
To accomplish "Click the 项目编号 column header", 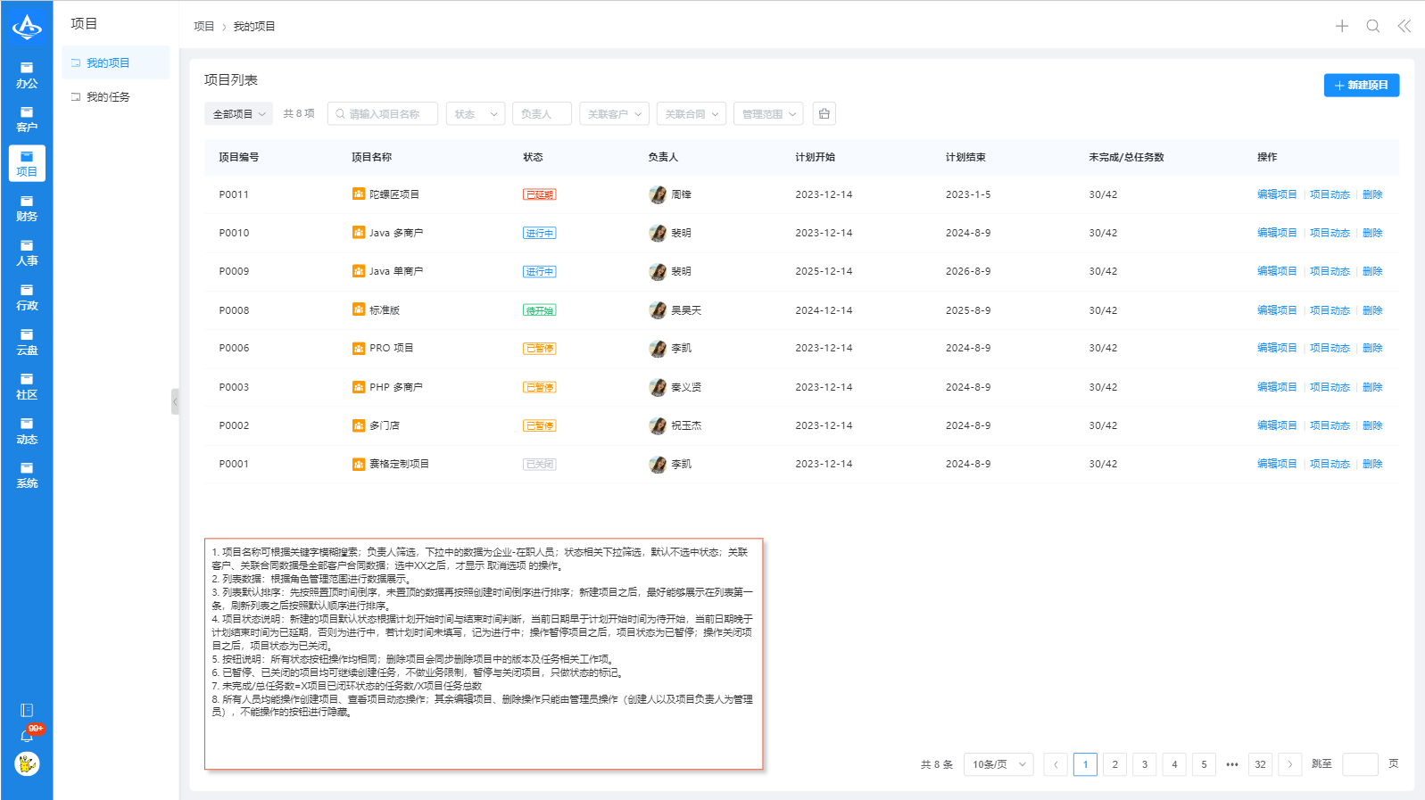I will 239,157.
